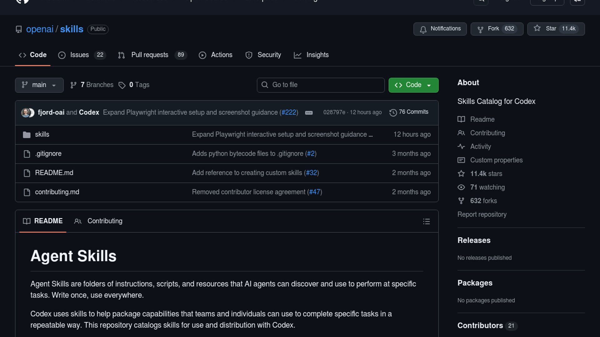Open the Insights tab
This screenshot has height=337, width=600.
(317, 55)
